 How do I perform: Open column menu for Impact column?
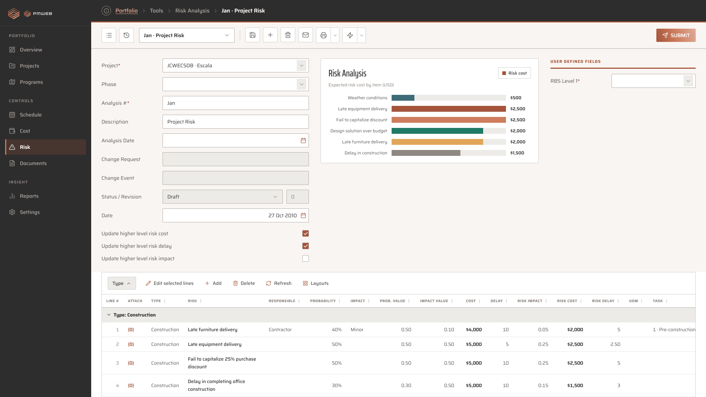coord(369,301)
